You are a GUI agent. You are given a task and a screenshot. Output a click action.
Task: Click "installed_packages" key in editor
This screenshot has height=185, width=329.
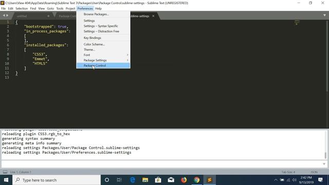pos(45,45)
